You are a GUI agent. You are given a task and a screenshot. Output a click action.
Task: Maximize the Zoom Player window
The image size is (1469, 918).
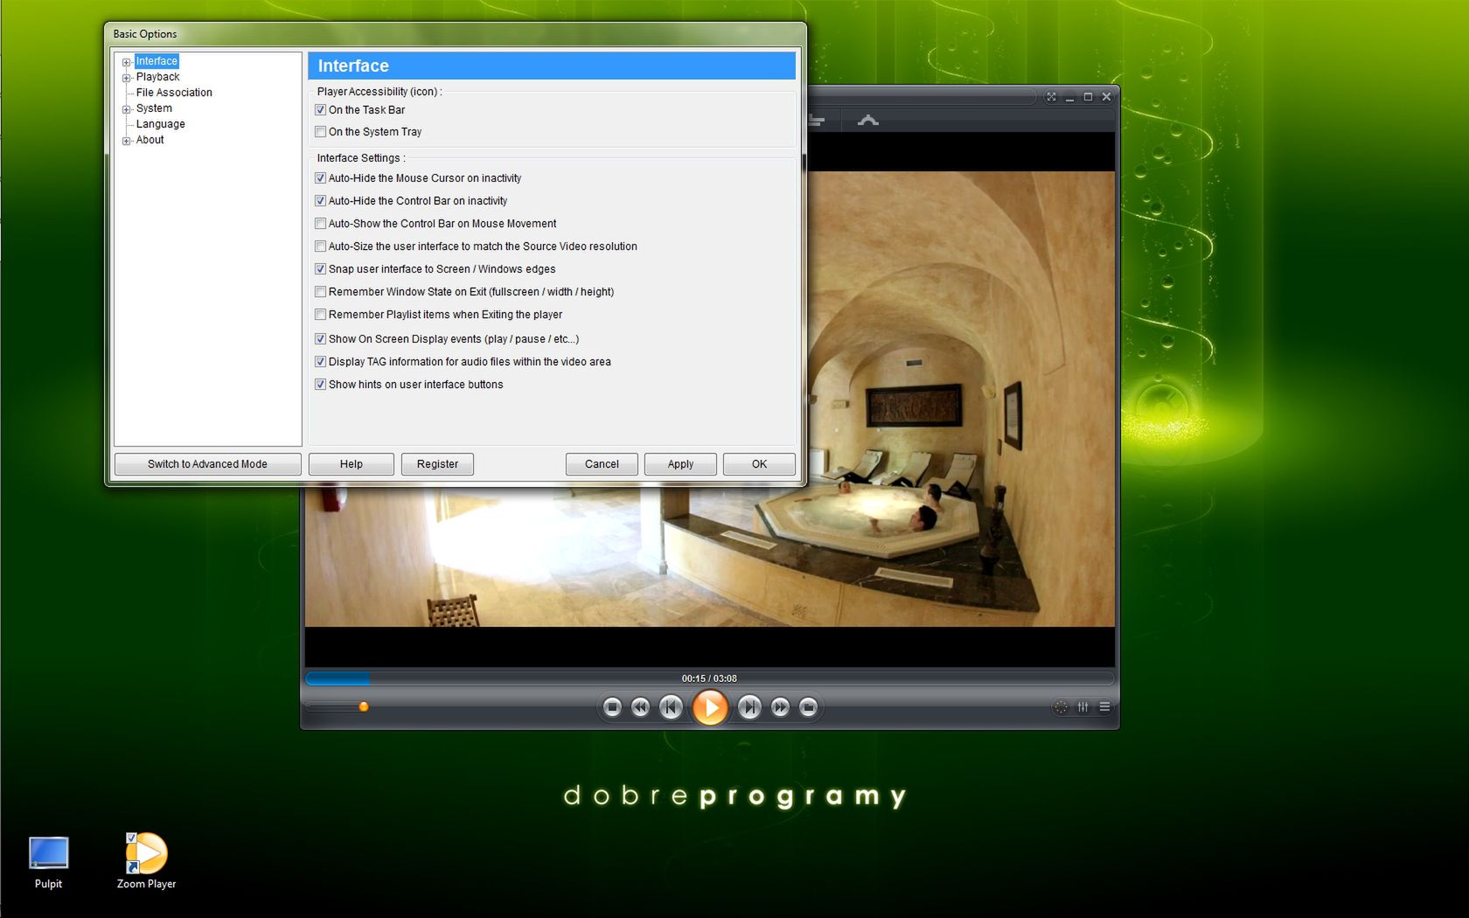(x=1088, y=97)
